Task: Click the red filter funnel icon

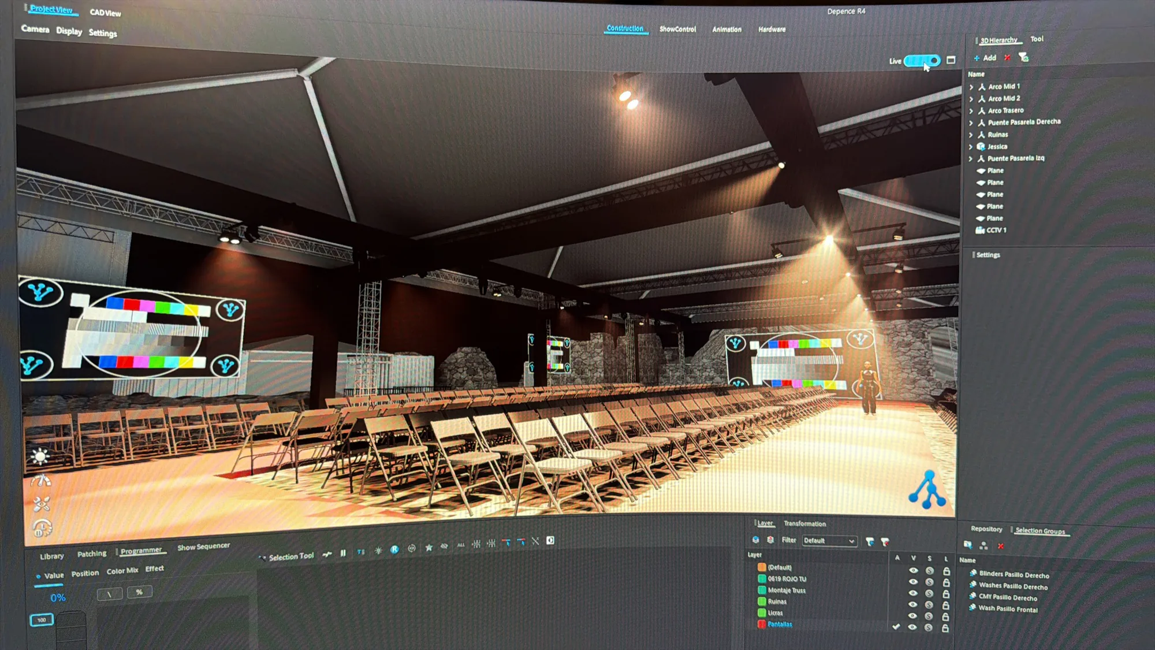Action: coord(885,542)
